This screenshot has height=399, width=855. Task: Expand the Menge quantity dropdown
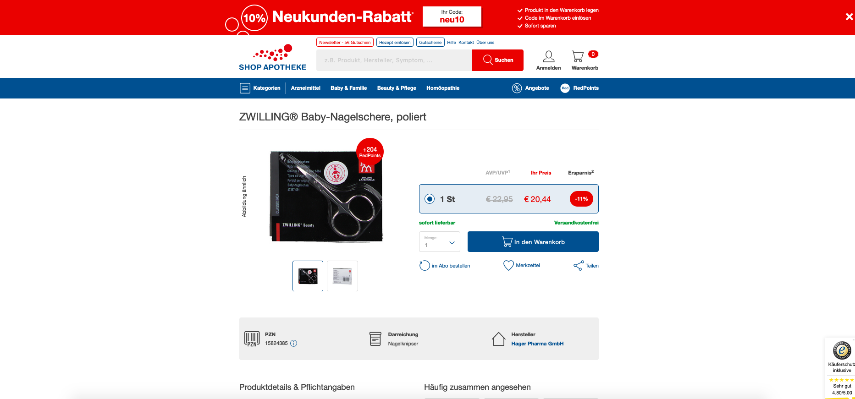[440, 241]
